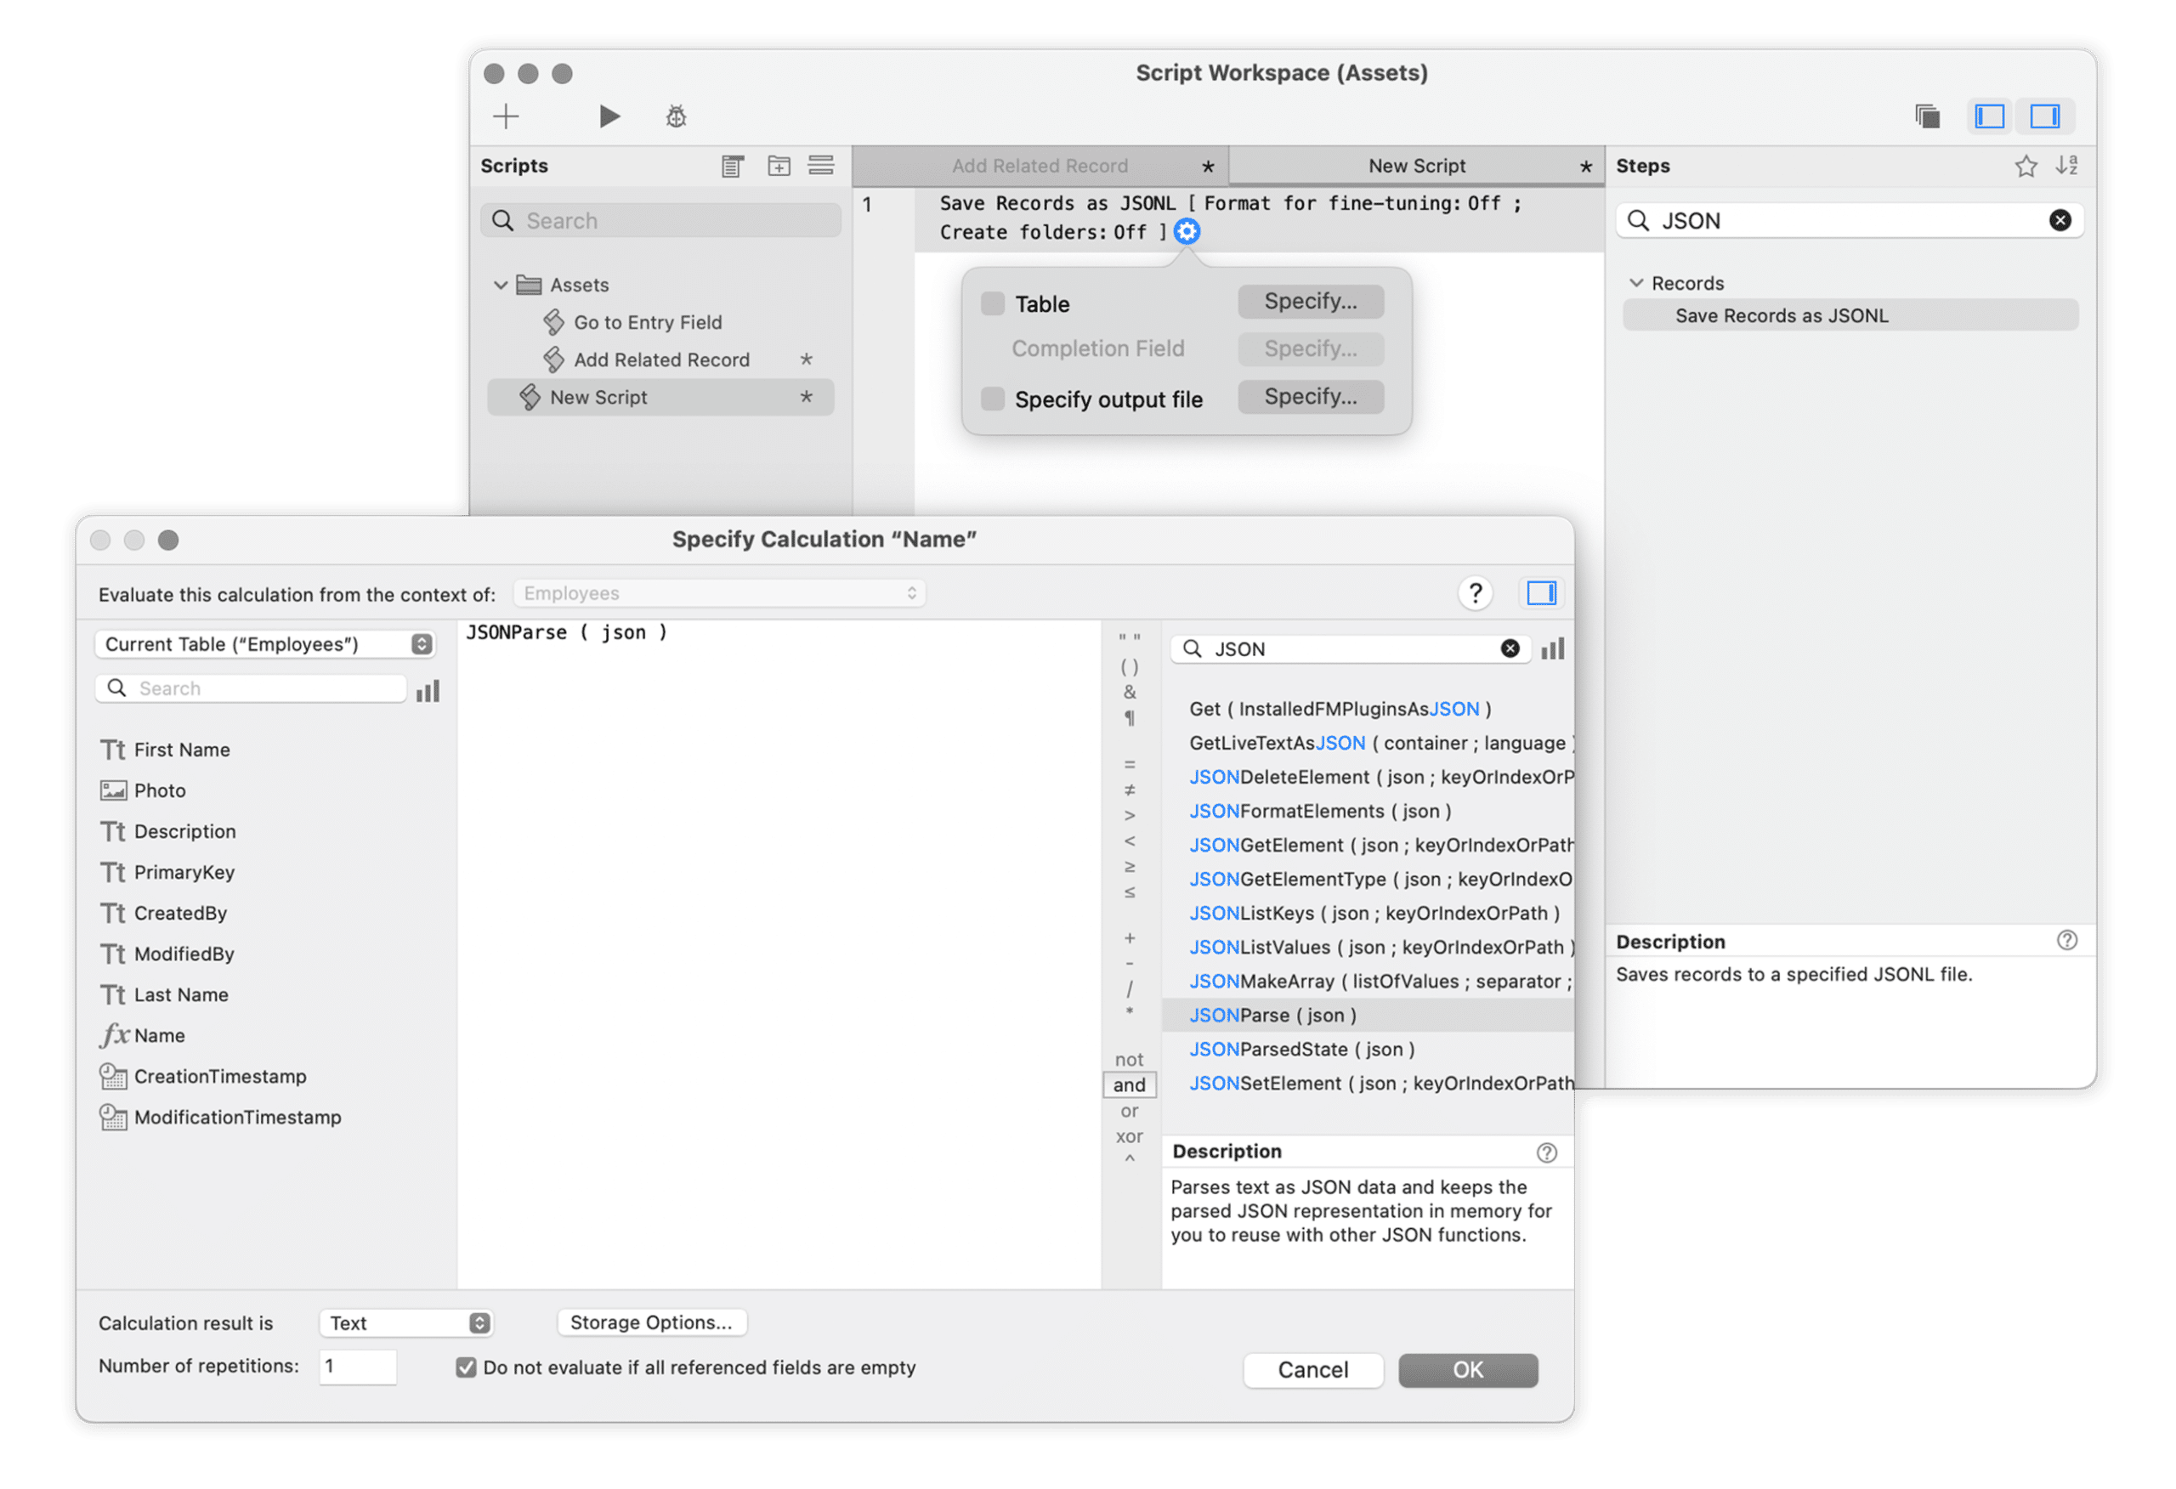Insert the plus operator
The width and height of the screenshot is (2176, 1489).
coord(1129,937)
